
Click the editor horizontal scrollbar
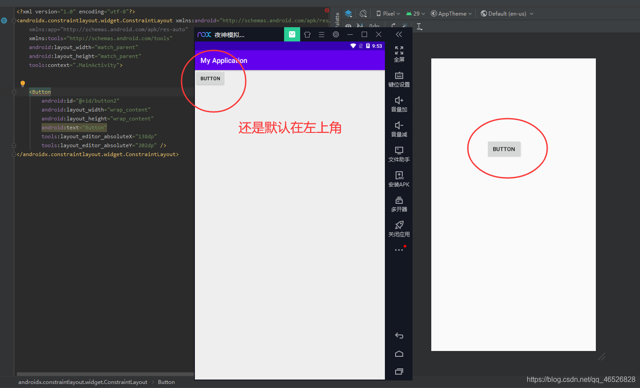coord(105,374)
